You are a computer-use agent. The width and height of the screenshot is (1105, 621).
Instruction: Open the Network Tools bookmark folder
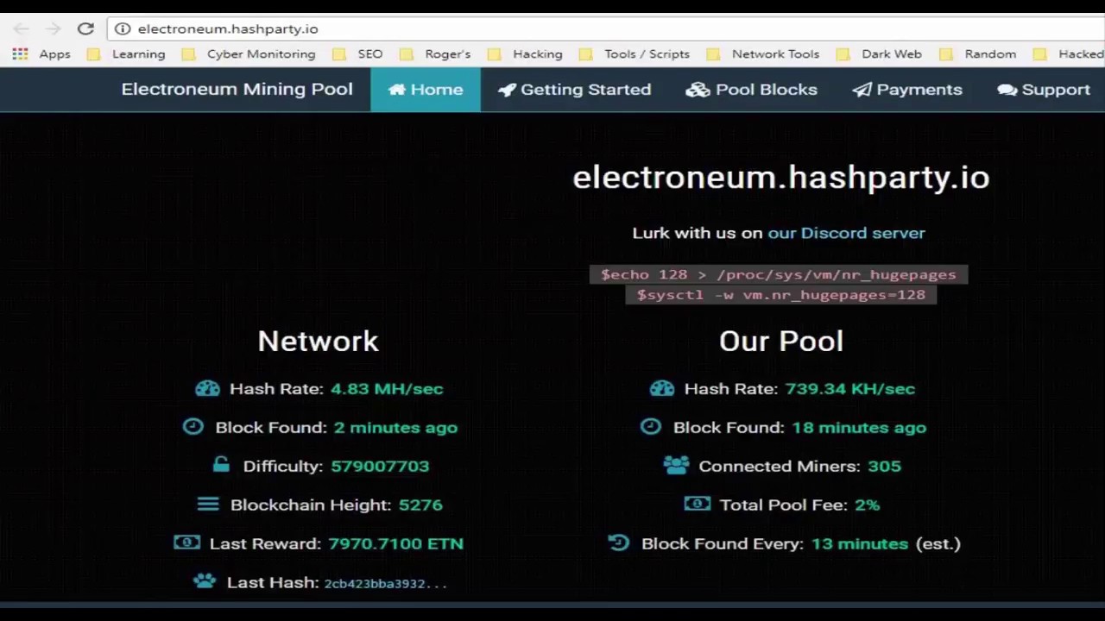click(x=763, y=53)
